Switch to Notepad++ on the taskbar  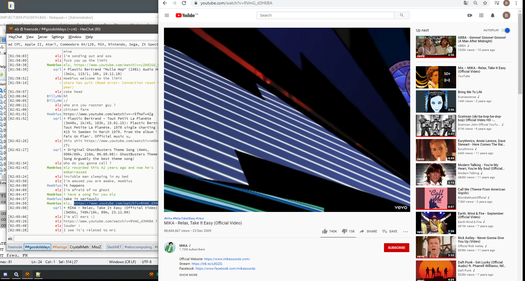point(38,274)
